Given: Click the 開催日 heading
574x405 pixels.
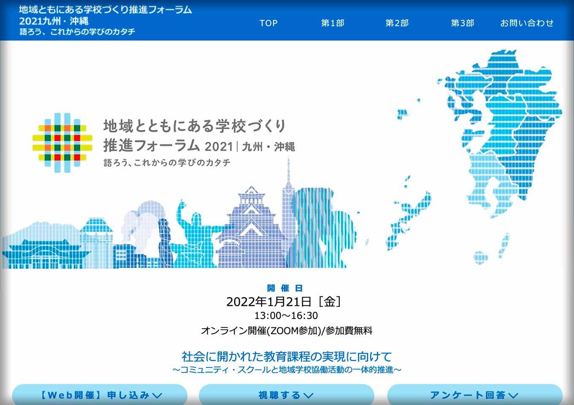Looking at the screenshot, I should (x=285, y=288).
